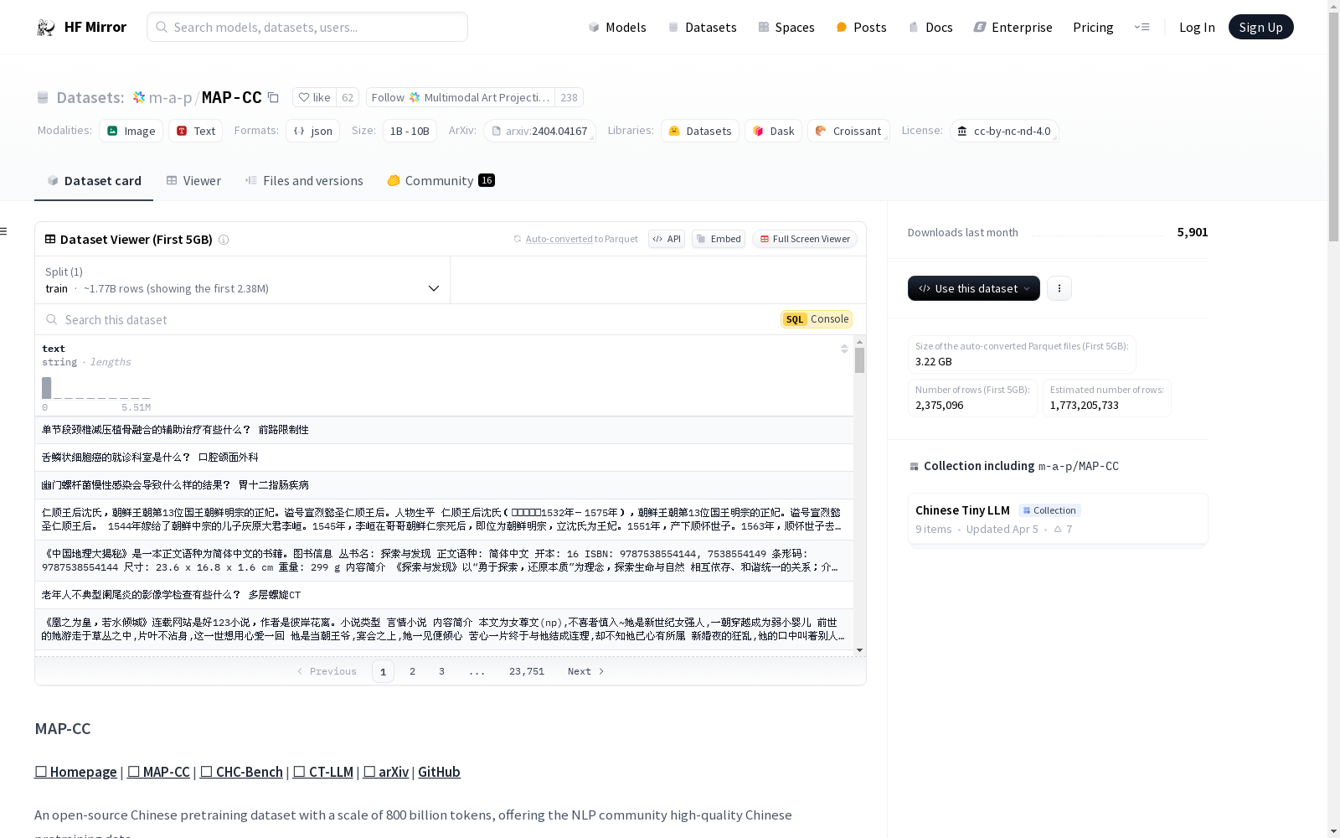The width and height of the screenshot is (1340, 838).
Task: Select the row about 舌鳞状细胞癌
Action: point(444,458)
